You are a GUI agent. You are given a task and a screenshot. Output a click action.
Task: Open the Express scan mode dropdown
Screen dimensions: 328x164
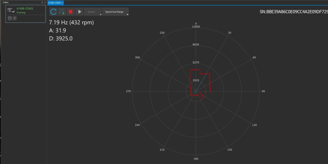tap(101, 14)
